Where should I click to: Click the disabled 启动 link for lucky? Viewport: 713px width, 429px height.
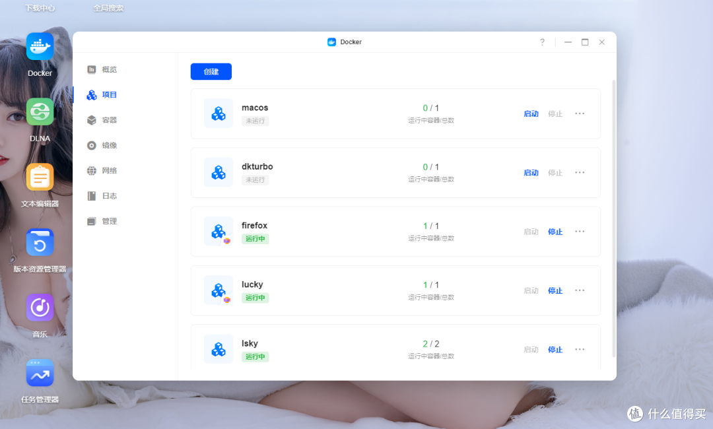[531, 290]
